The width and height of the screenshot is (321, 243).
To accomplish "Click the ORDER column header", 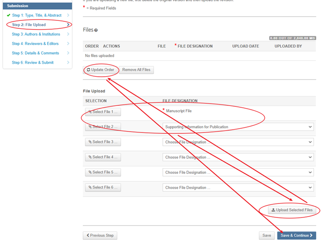I will point(92,46).
